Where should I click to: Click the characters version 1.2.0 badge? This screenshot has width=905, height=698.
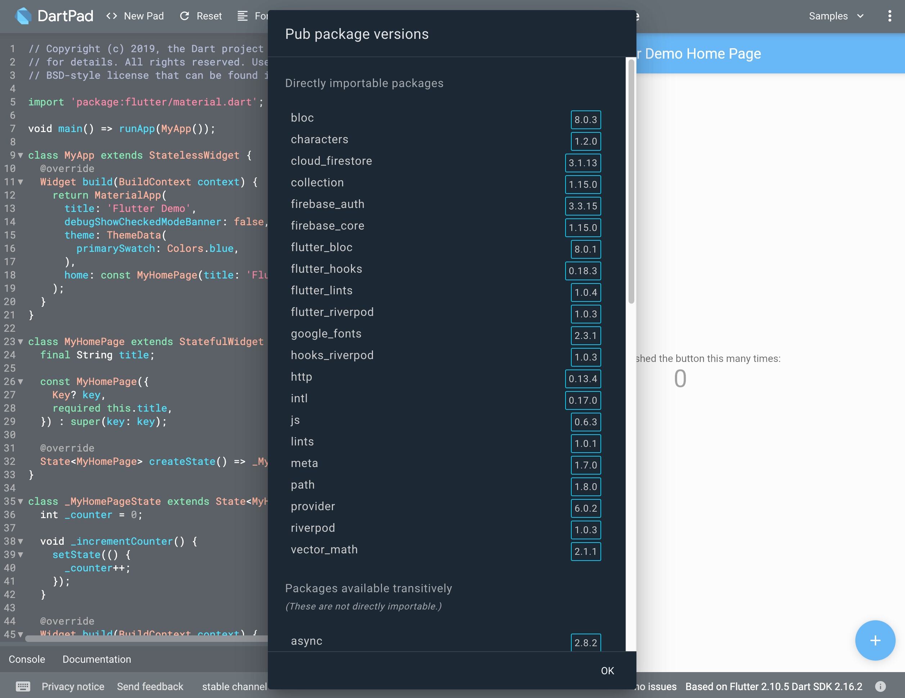pos(586,141)
